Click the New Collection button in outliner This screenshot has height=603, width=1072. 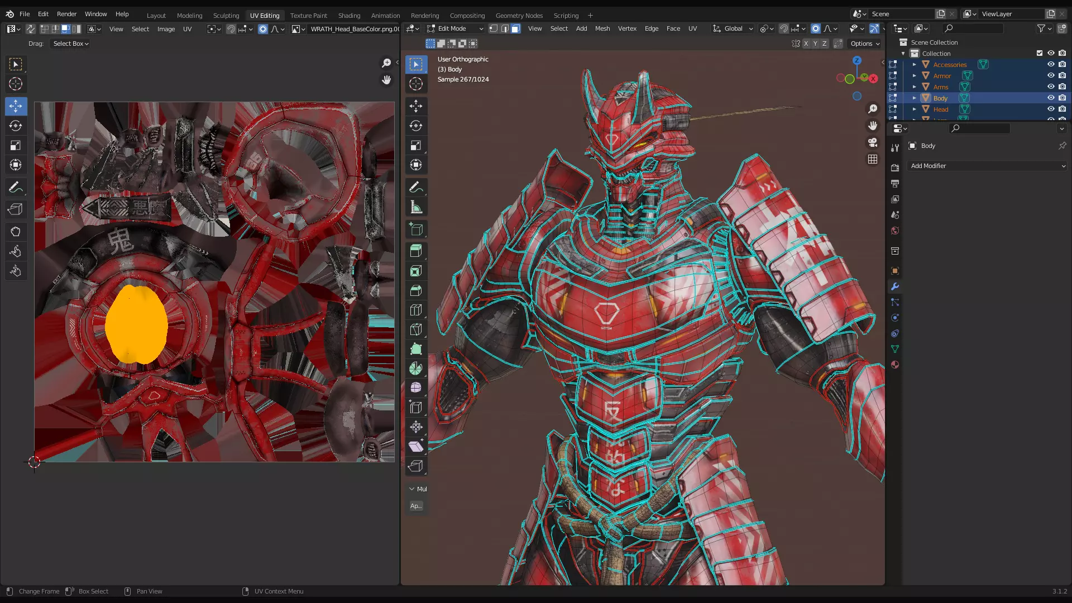[1062, 28]
